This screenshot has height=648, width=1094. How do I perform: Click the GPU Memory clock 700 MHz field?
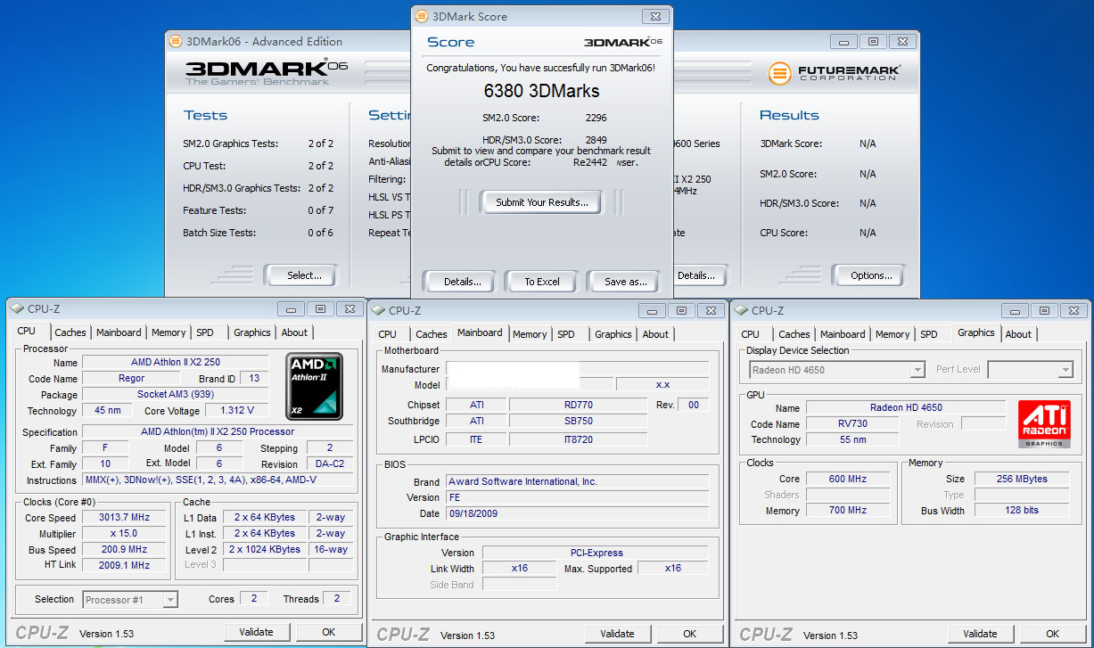(848, 511)
